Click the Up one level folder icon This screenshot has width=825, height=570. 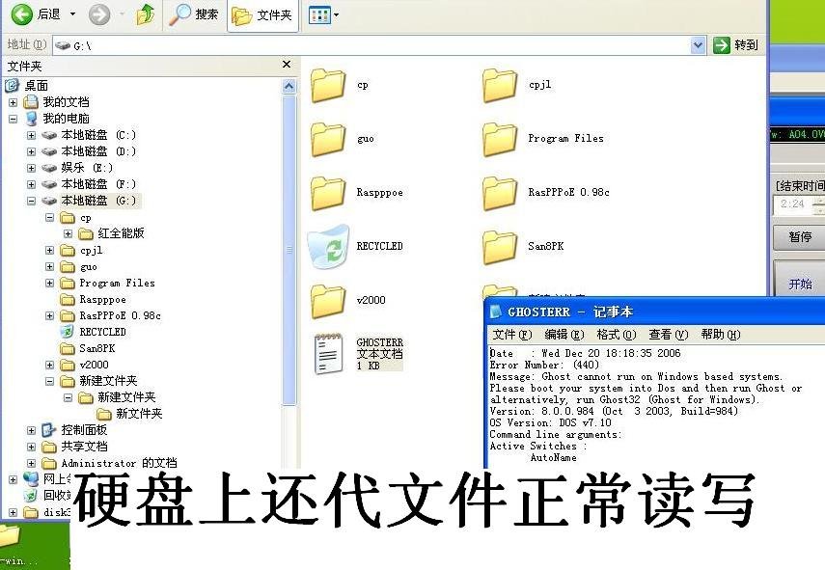pos(145,14)
